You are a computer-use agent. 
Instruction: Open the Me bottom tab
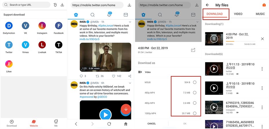pos(56,123)
